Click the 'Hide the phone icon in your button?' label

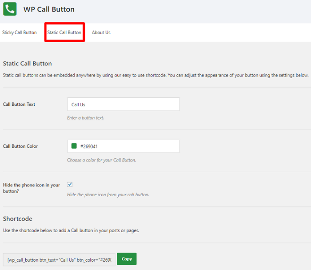[32, 188]
